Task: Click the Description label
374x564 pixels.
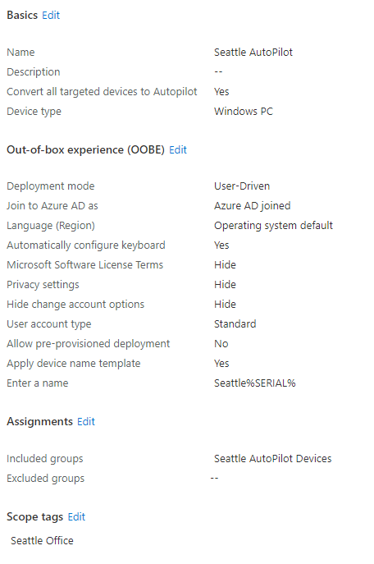Action: click(x=34, y=72)
